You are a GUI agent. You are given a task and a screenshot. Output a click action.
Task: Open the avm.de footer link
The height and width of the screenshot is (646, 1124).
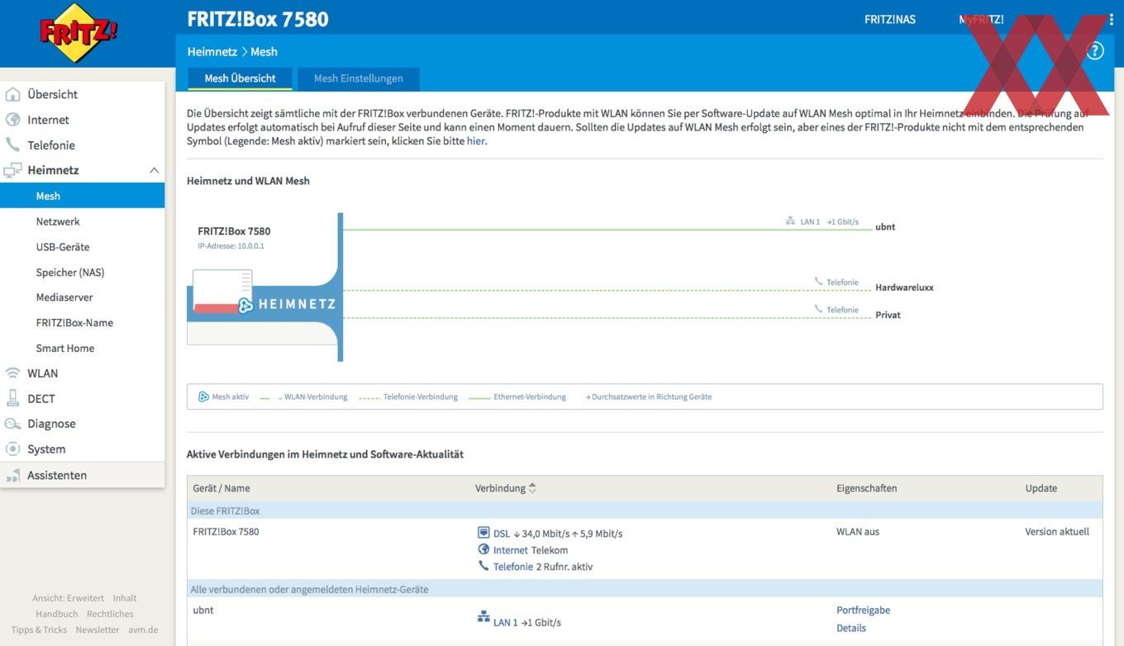pyautogui.click(x=143, y=629)
